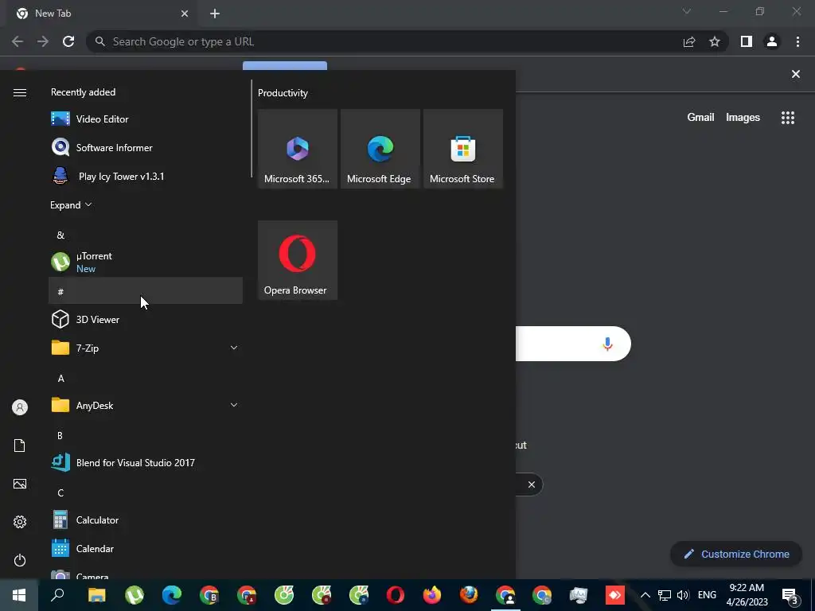815x611 pixels.
Task: Open Settings gear in Start sidebar
Action: [20, 522]
